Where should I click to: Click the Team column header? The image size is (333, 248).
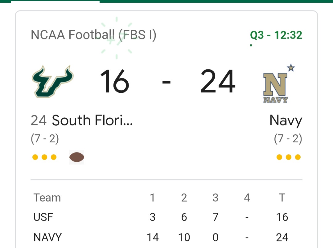point(47,198)
